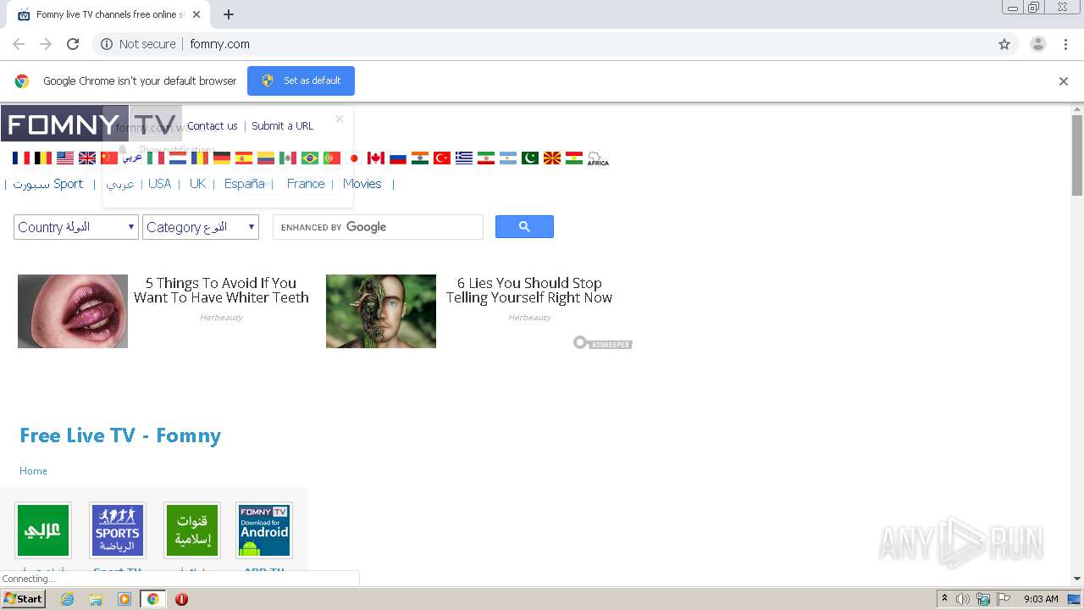Open the Chrome profile avatar
This screenshot has width=1084, height=610.
tap(1038, 44)
